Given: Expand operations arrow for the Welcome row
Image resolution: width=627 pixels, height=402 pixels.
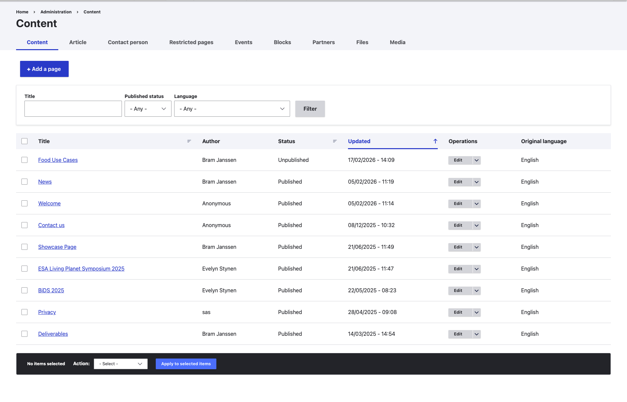Looking at the screenshot, I should [477, 204].
